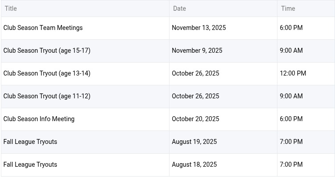Select Club Season Tryout (age 11-12) title
Viewport: 335px width, 177px height.
coord(47,96)
